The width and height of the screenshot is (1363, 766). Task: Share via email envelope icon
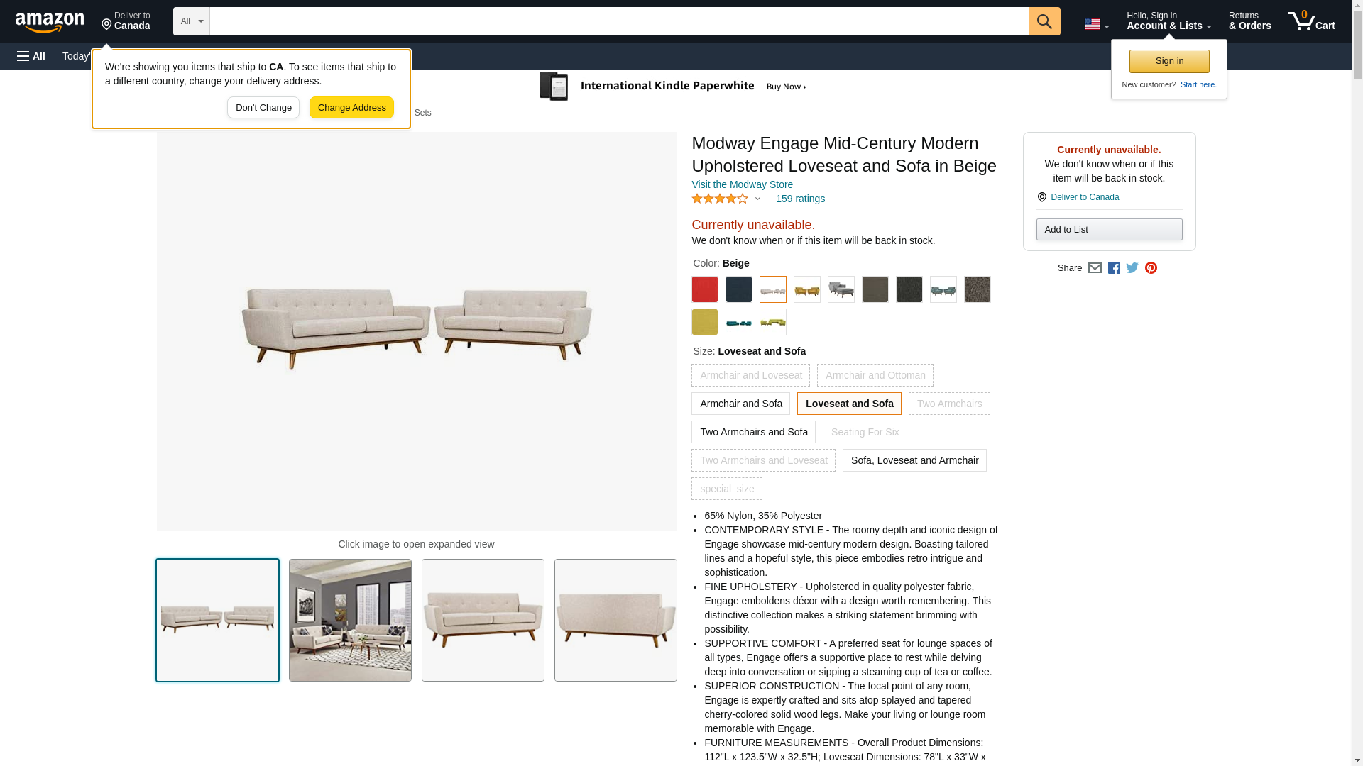[1095, 268]
